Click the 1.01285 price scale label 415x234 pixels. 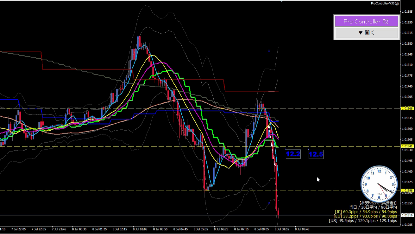pos(407,224)
